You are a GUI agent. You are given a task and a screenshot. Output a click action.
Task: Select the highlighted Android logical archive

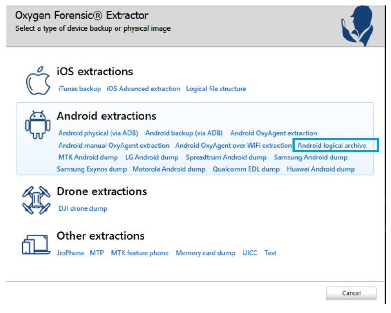tap(332, 145)
